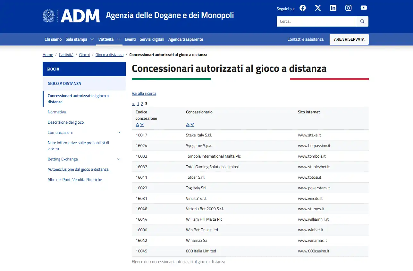The height and width of the screenshot is (271, 413).
Task: Open Chi siamo menu item
Action: tap(53, 39)
